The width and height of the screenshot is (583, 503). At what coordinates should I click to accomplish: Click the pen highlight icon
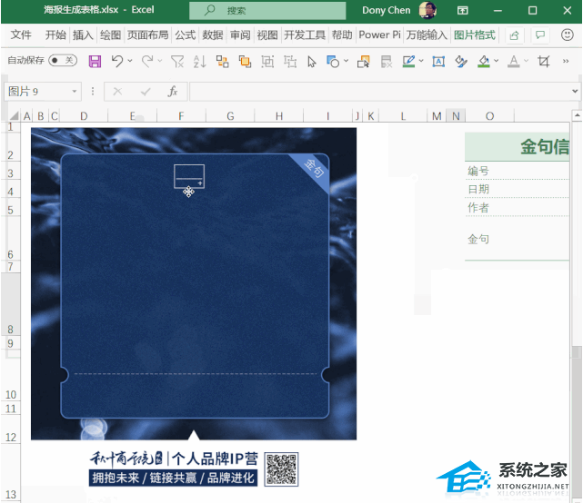point(408,61)
